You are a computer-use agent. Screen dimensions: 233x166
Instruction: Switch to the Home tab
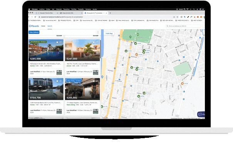click(43, 26)
